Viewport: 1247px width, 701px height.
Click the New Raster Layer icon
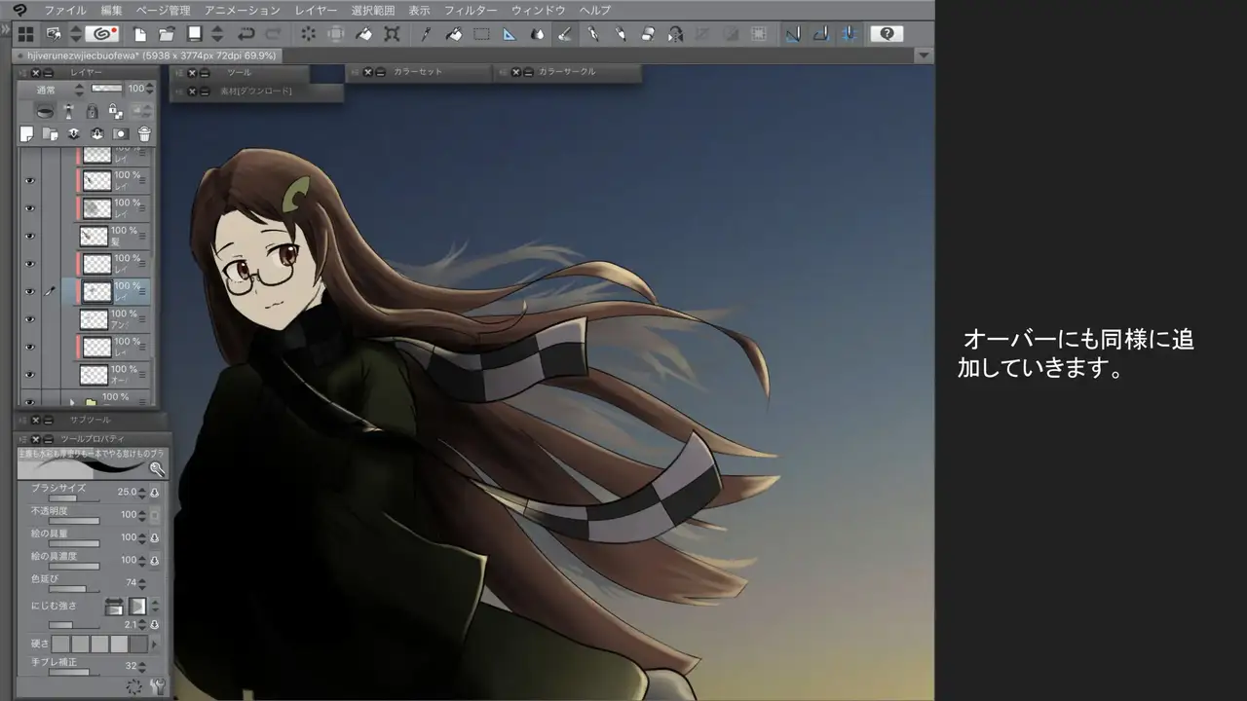coord(27,134)
